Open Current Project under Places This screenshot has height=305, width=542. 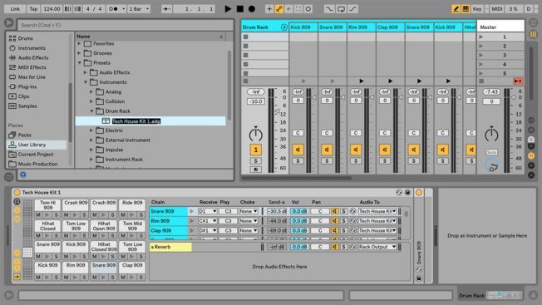(36, 155)
